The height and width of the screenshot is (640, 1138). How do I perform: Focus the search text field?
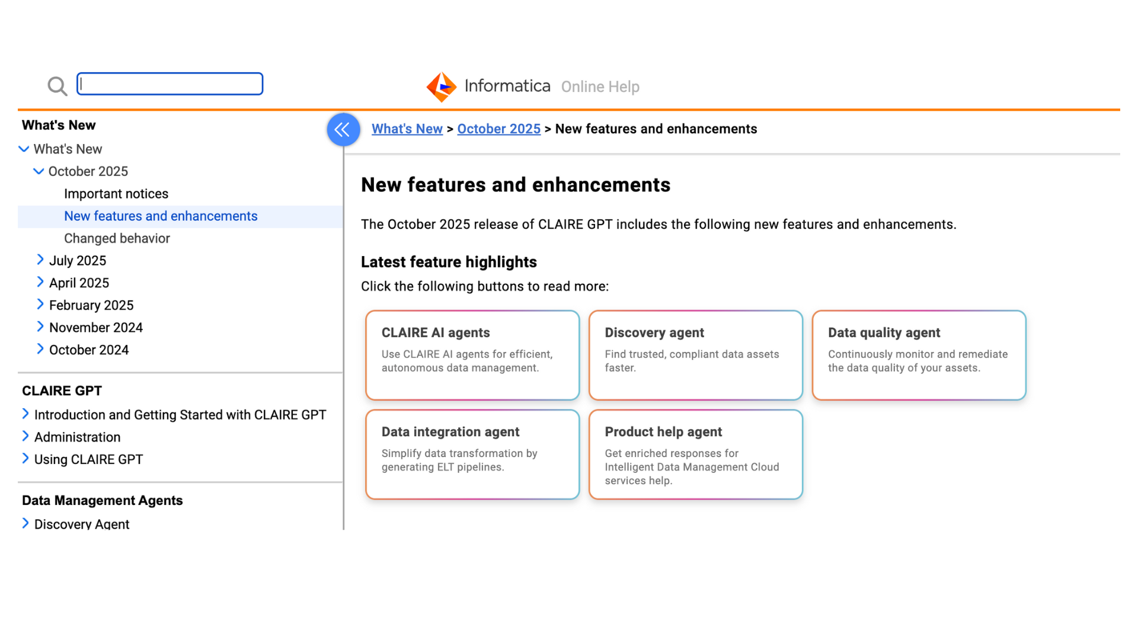[x=170, y=84]
